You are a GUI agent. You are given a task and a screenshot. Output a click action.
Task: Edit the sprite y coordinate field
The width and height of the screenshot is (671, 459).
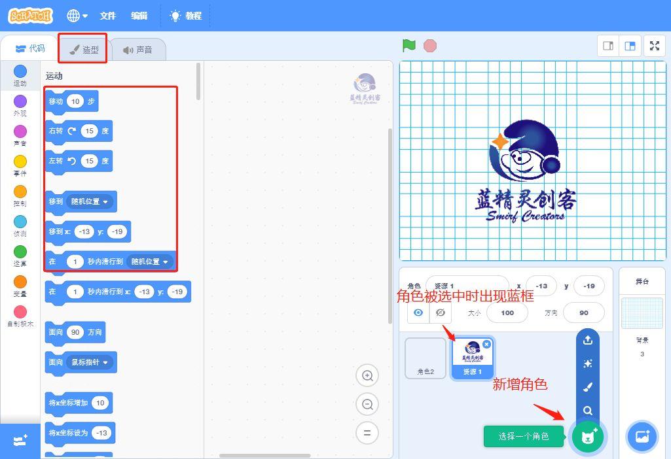pyautogui.click(x=589, y=286)
